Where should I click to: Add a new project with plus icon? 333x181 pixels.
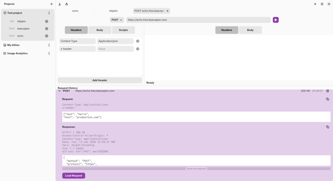tap(51, 4)
